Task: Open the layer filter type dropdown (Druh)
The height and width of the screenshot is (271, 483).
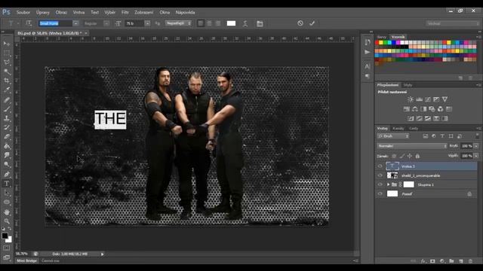Action: pyautogui.click(x=393, y=135)
